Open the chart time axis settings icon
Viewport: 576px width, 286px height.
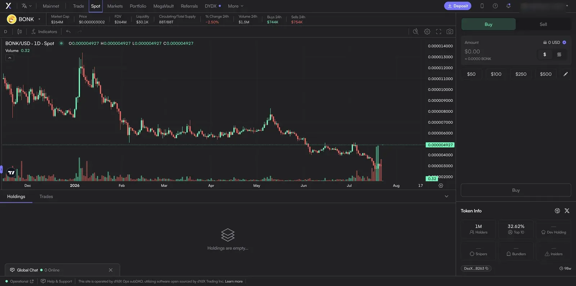pyautogui.click(x=441, y=186)
